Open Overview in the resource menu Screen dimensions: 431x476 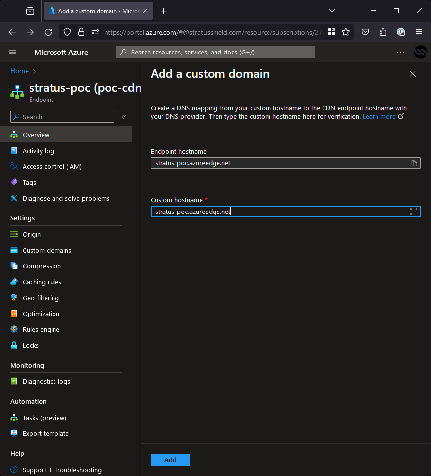(66, 135)
